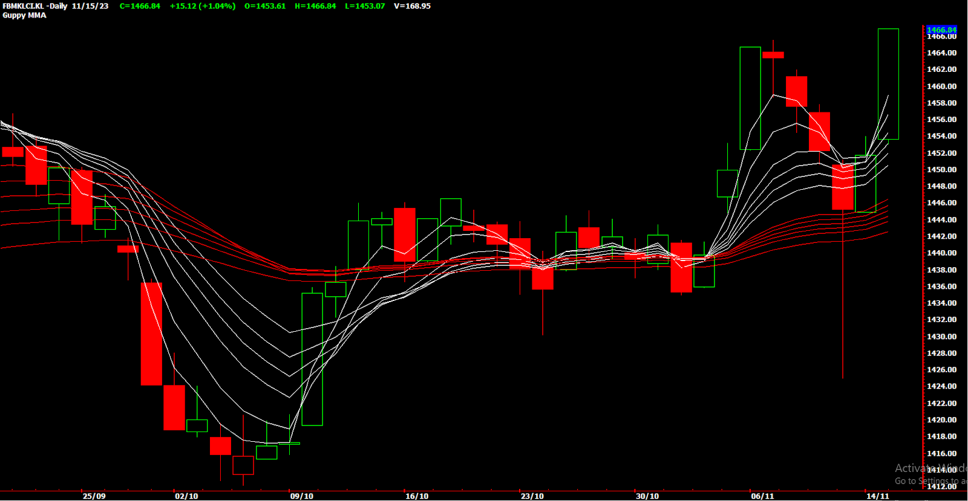This screenshot has width=968, height=501.
Task: Click the 25/09 date axis label
Action: click(x=94, y=496)
